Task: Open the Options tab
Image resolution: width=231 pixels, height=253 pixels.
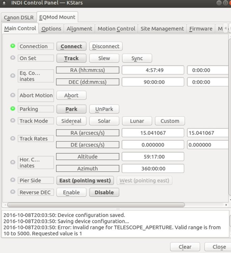Action: 51,29
